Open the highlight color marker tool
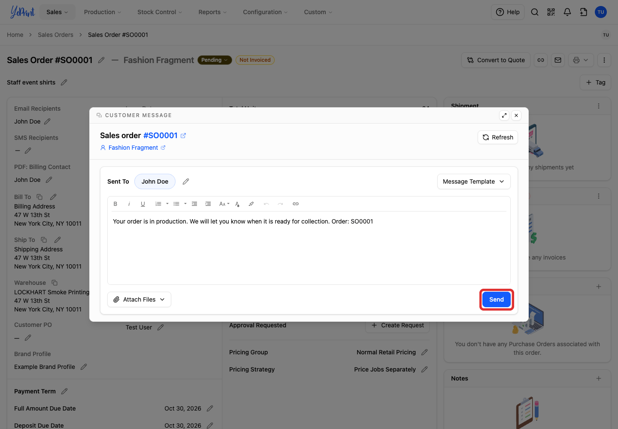The image size is (618, 429). [251, 204]
